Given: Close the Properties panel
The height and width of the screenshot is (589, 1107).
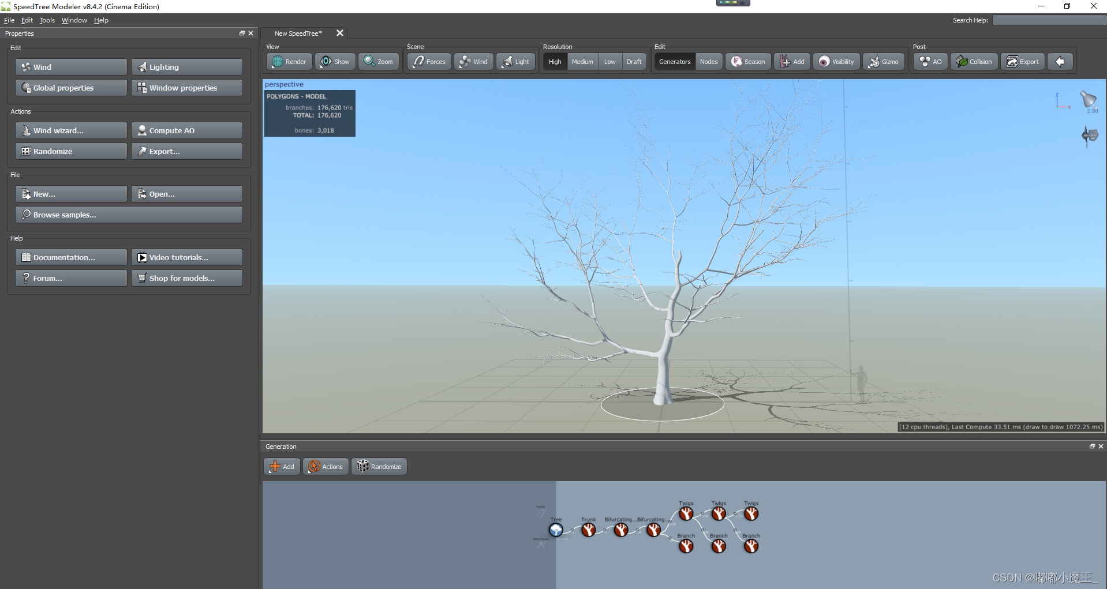Looking at the screenshot, I should 250,33.
